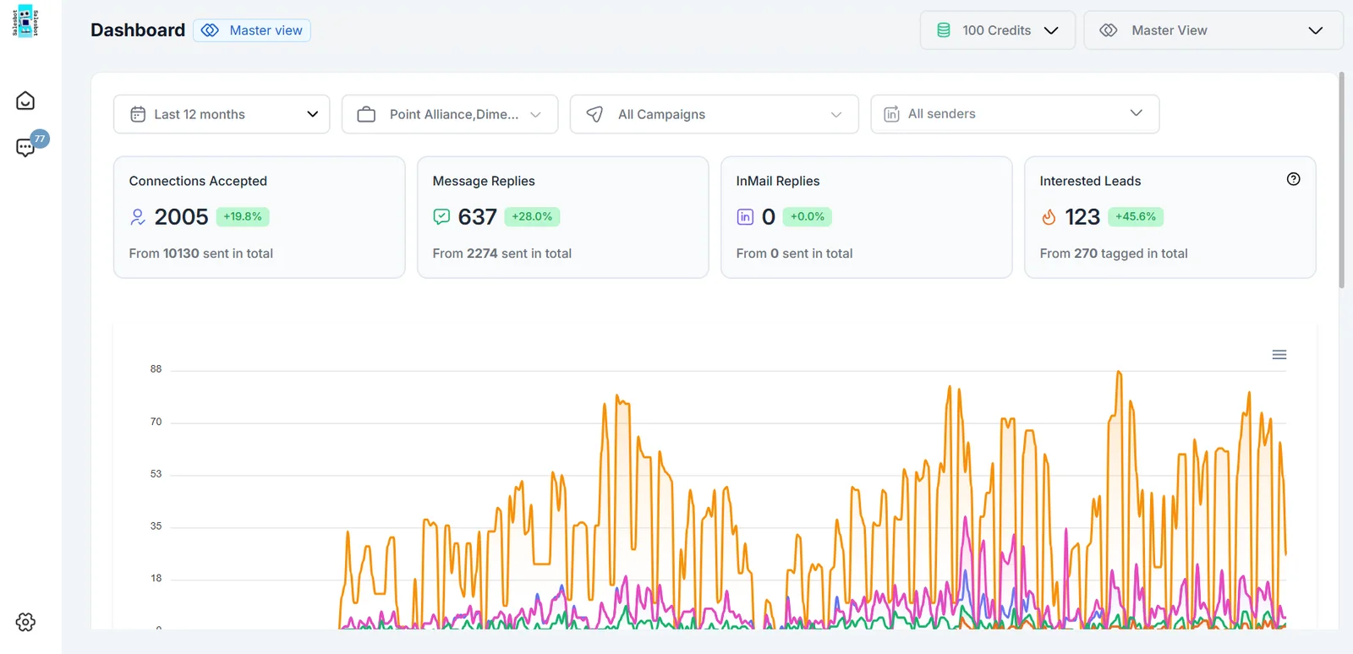Click the 53 y-axis label on chart
This screenshot has width=1353, height=654.
click(156, 474)
